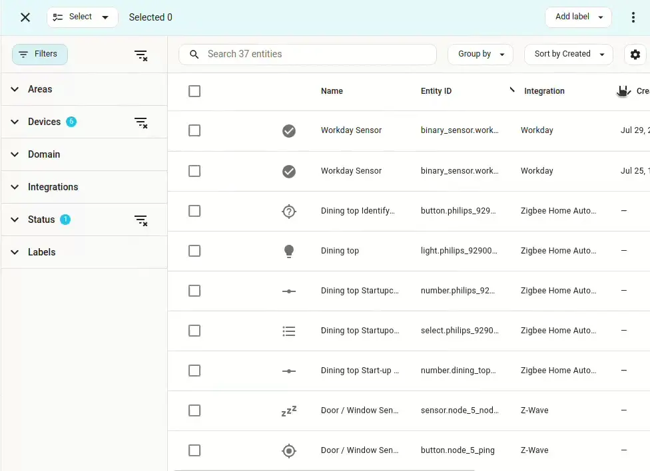
Task: Click the list icon beside Dining top Startupo entity
Action: tap(289, 331)
